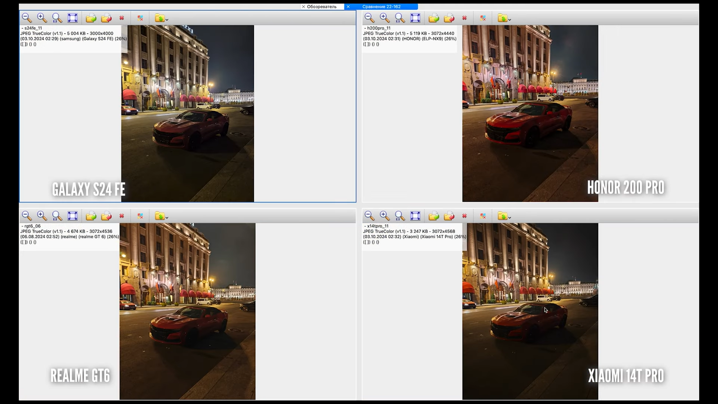Click the Realme GT6 night photo
The width and height of the screenshot is (718, 404).
click(187, 311)
